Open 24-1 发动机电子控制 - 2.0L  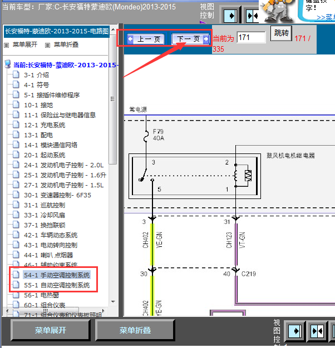64,165
